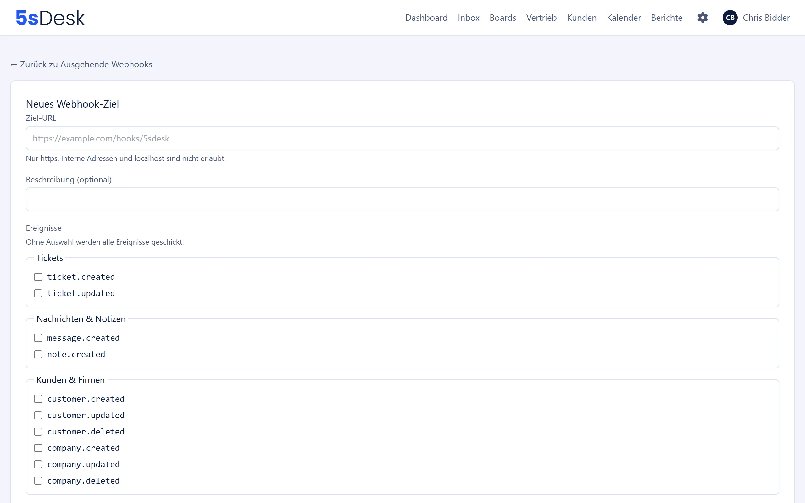Tick company.created checkbox
This screenshot has height=503, width=805.
coord(38,447)
